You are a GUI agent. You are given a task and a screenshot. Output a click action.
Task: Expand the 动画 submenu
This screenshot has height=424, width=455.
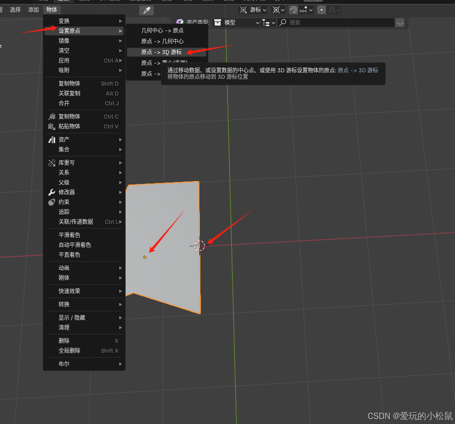[84, 268]
